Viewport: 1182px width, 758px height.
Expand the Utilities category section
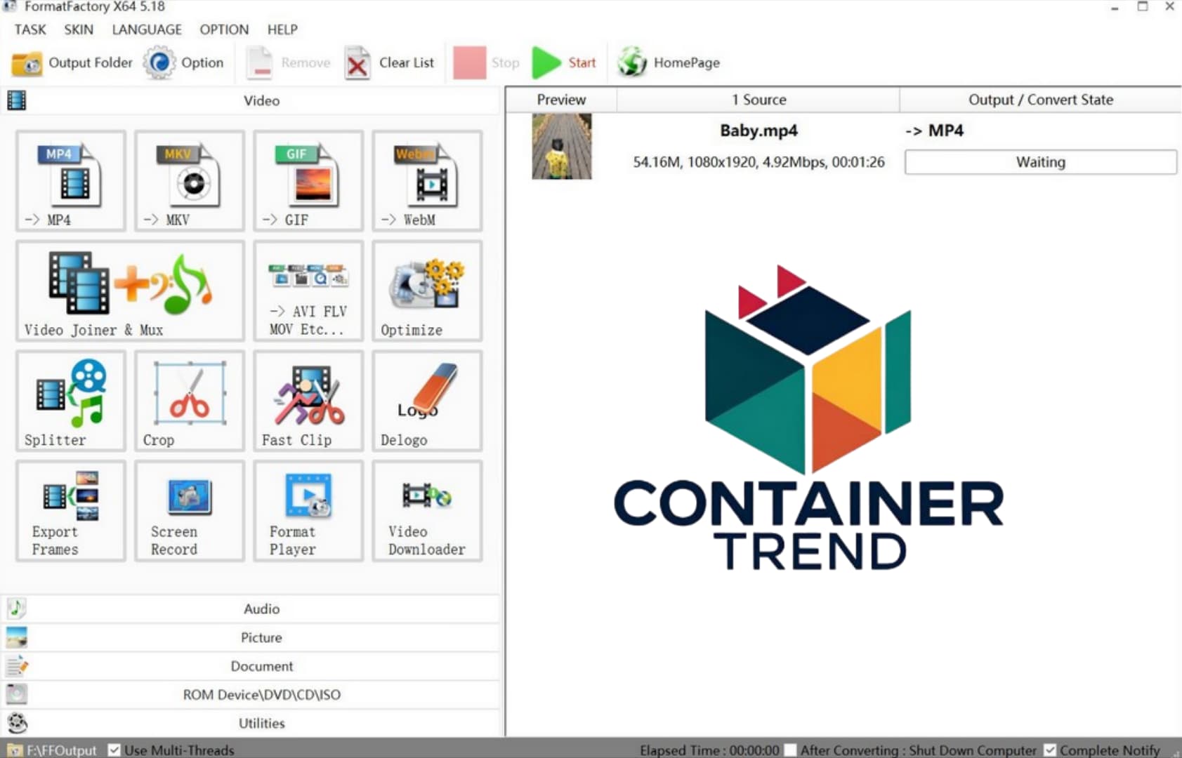click(261, 723)
